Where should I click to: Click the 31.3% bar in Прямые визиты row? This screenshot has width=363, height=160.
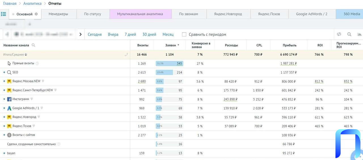pyautogui.click(x=169, y=64)
